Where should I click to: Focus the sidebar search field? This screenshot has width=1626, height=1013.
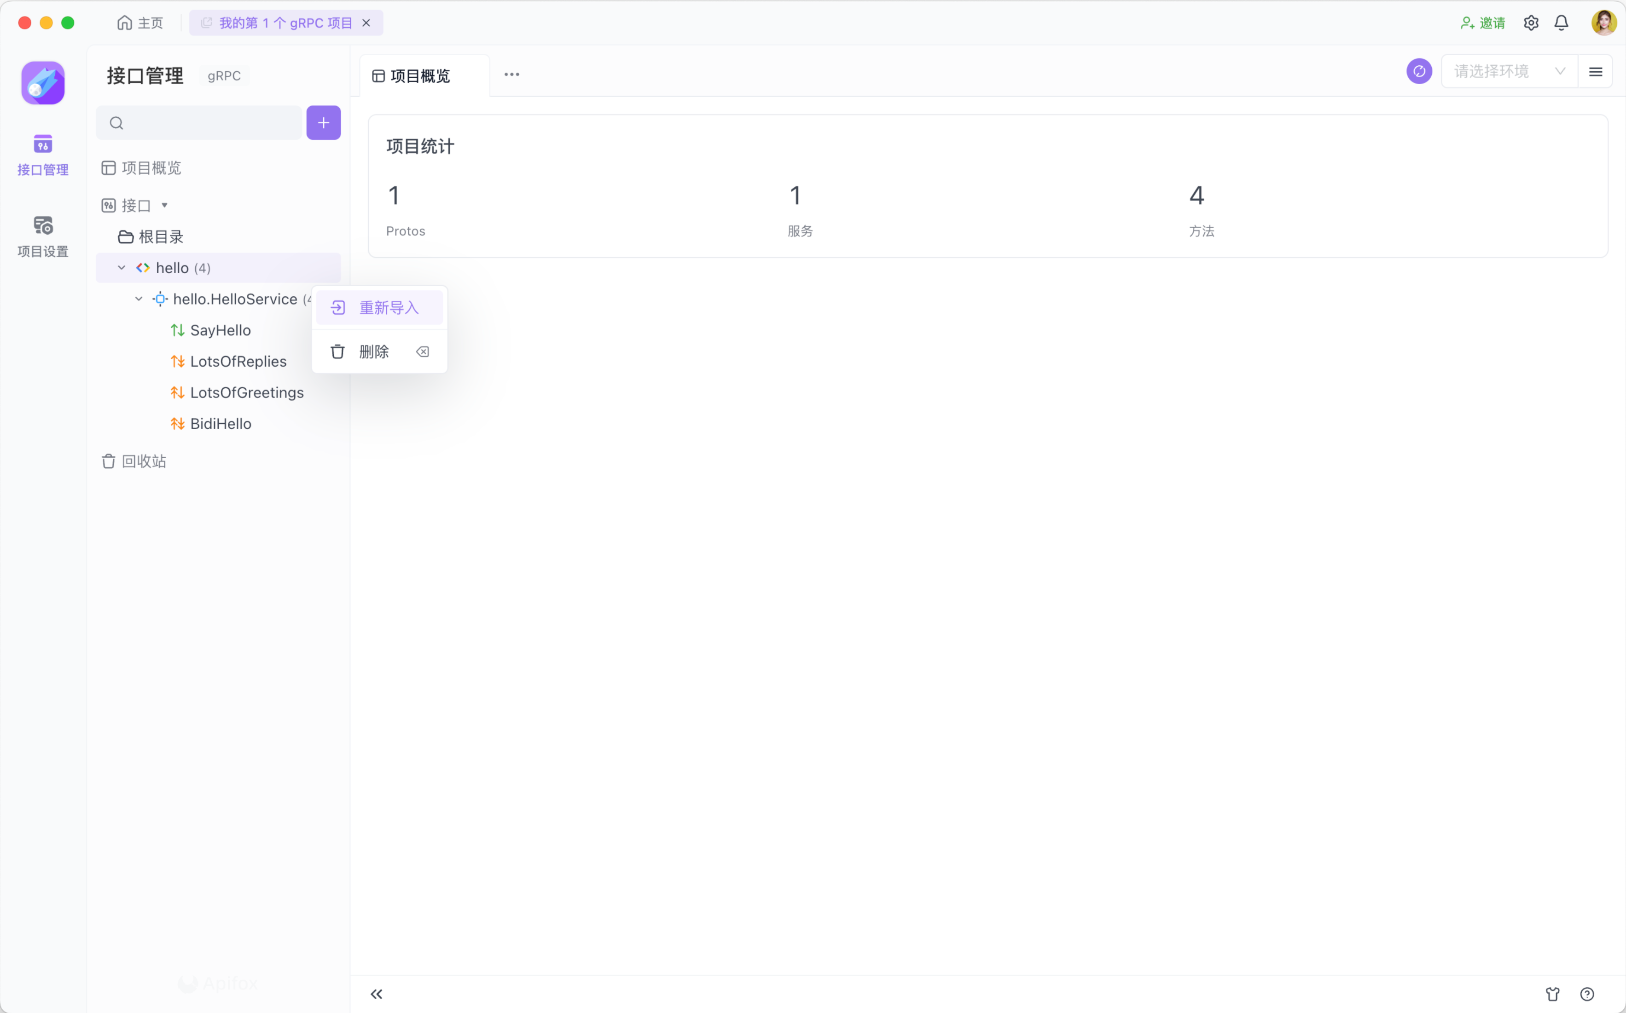click(x=208, y=123)
